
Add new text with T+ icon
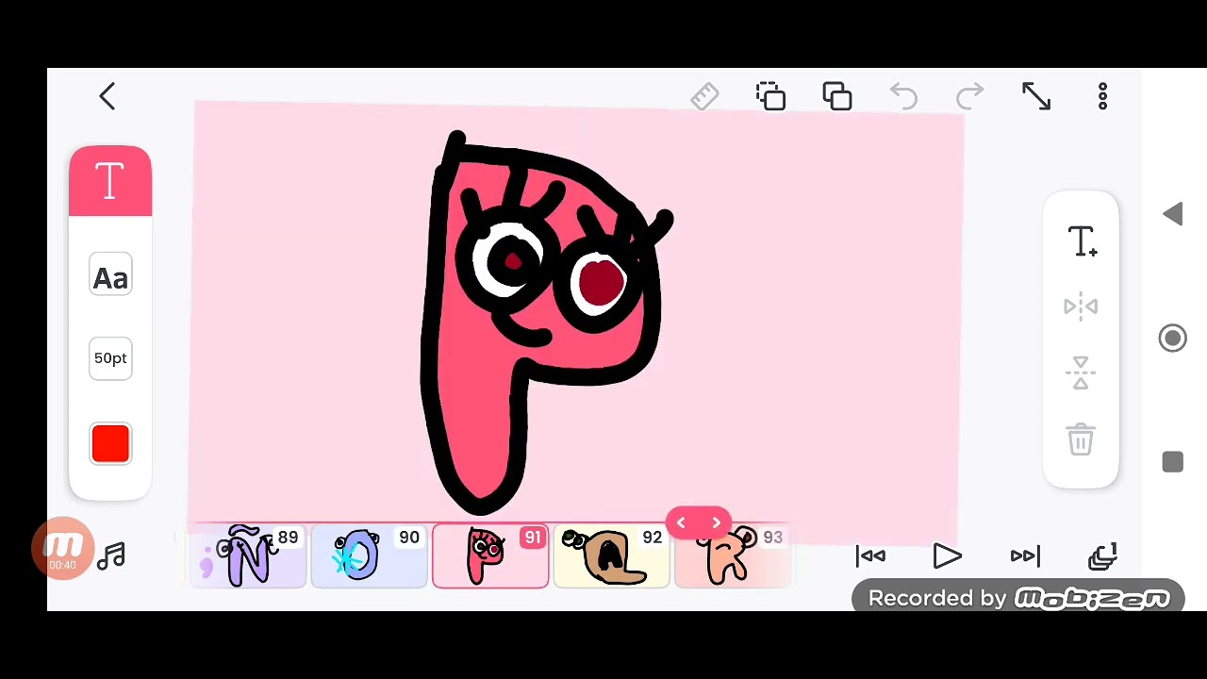(x=1082, y=241)
